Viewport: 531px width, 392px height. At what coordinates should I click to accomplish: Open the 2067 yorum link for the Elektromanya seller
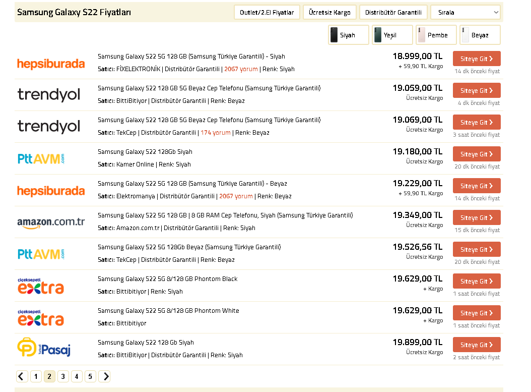(x=236, y=196)
